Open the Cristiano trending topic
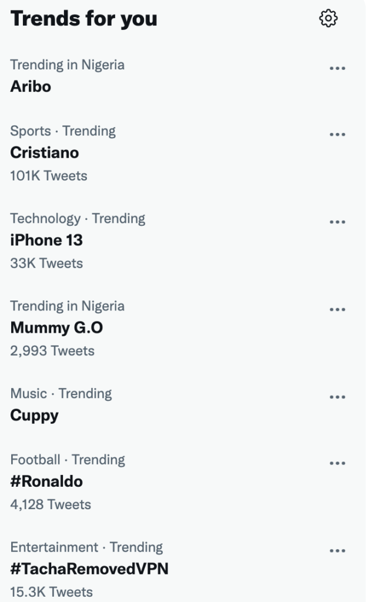The height and width of the screenshot is (602, 369). 45,153
